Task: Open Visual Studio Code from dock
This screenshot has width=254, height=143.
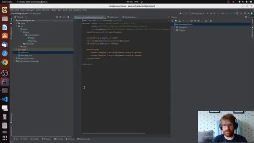Action: tap(5, 99)
